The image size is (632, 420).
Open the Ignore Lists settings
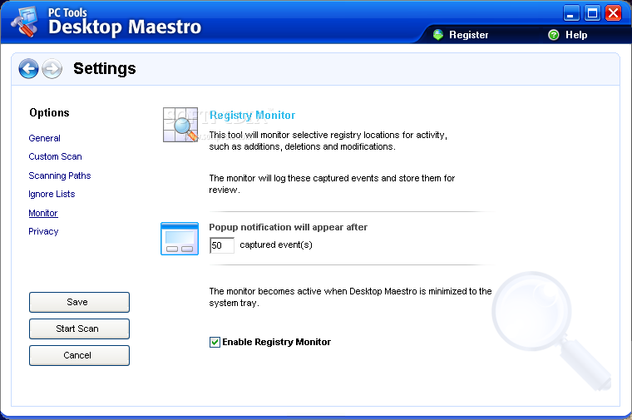[52, 195]
